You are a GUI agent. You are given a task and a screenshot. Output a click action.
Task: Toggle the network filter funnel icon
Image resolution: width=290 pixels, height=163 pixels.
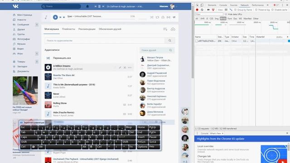213,10
